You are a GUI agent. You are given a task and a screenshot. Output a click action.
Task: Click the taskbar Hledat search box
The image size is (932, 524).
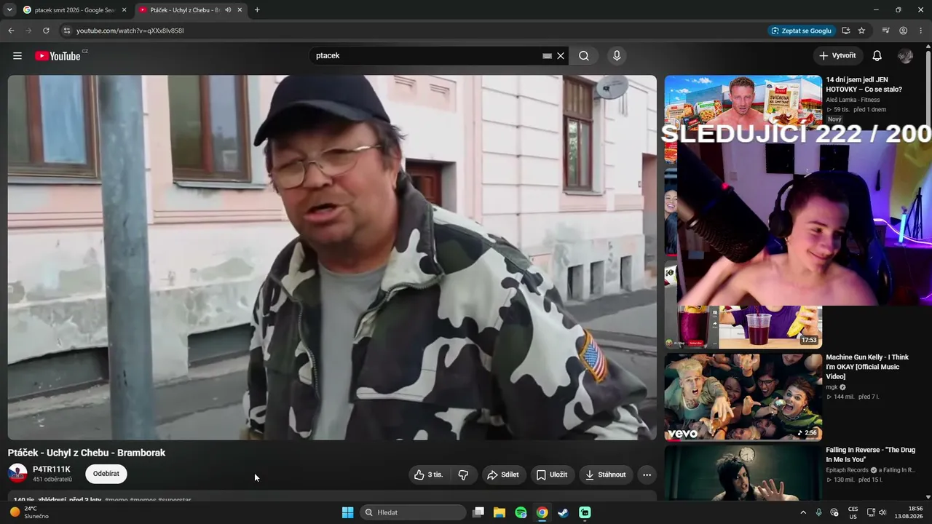414,512
